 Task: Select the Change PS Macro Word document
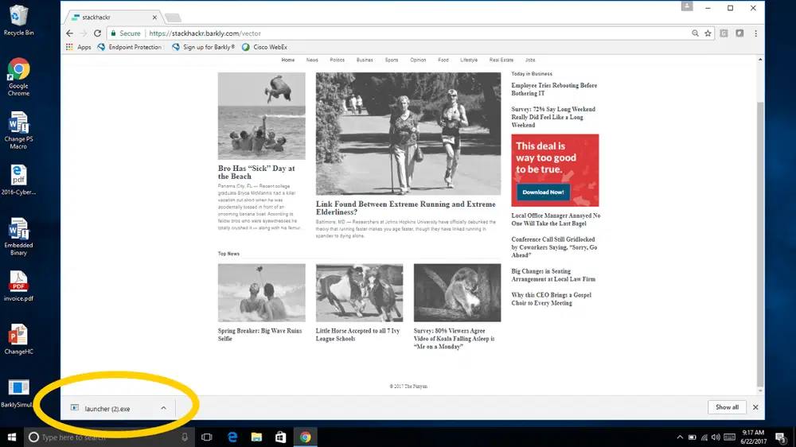pyautogui.click(x=18, y=130)
